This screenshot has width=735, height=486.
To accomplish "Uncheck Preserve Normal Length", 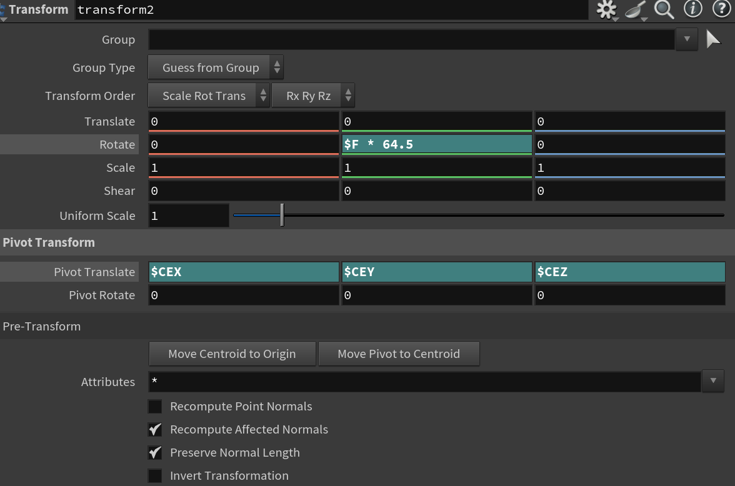I will [x=155, y=453].
